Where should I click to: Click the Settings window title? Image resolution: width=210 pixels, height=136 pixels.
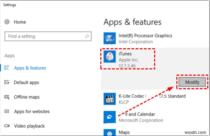click(9, 5)
